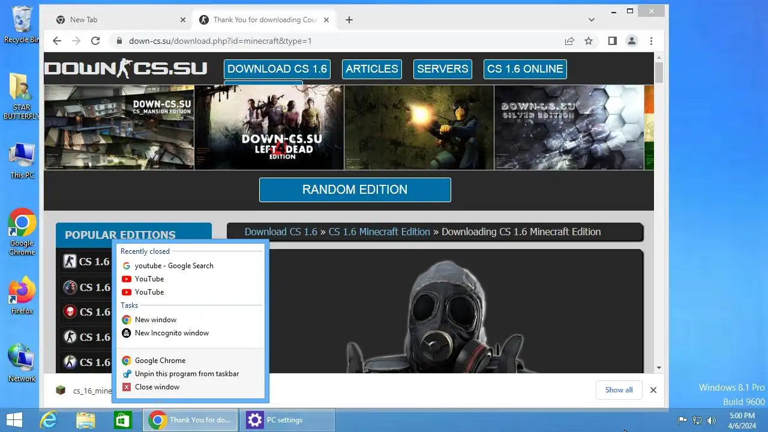This screenshot has height=432, width=768.
Task: Open the second YouTube recently closed entry
Action: (x=190, y=292)
